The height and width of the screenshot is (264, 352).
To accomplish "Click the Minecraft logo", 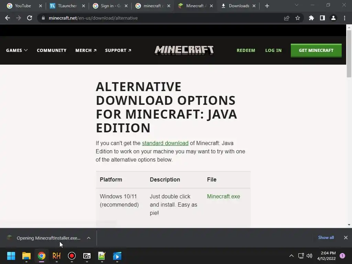I will [184, 50].
